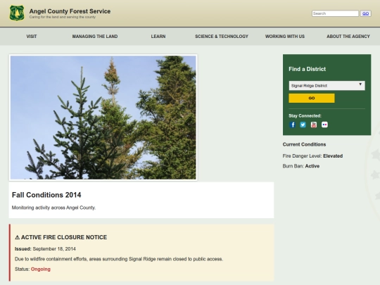Open the Visit menu
This screenshot has width=380, height=285.
32,37
